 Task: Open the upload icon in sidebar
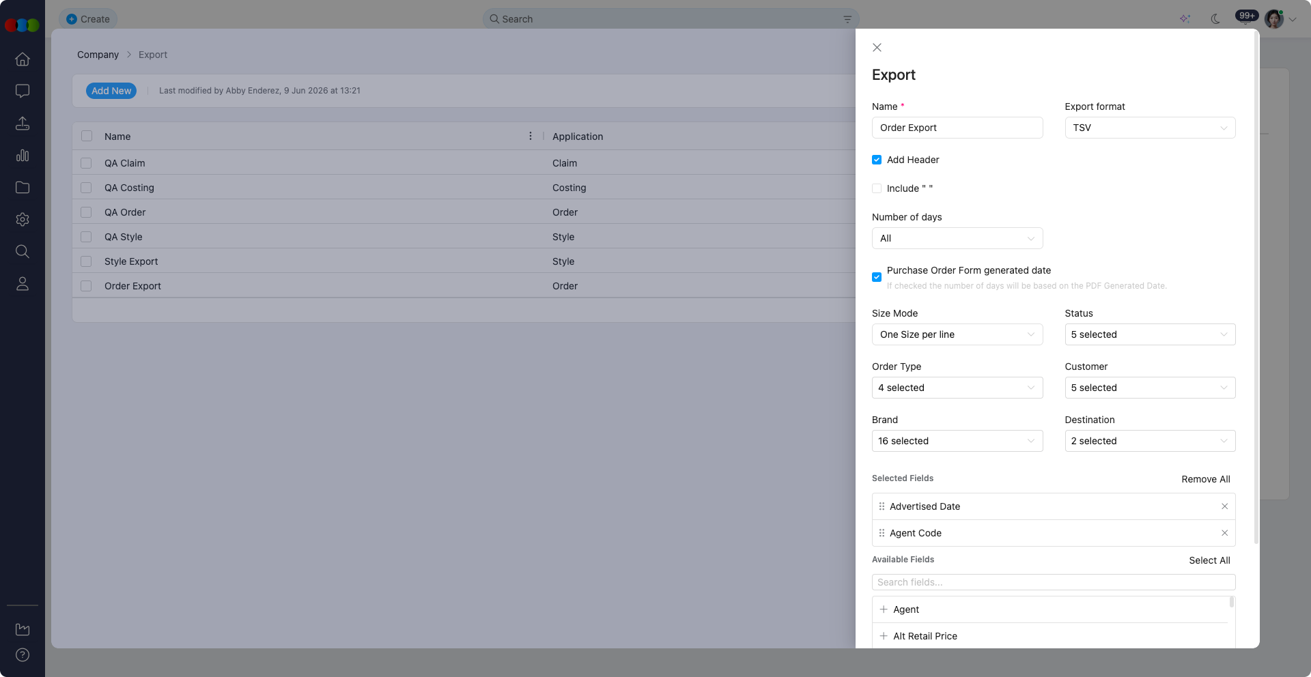point(23,123)
